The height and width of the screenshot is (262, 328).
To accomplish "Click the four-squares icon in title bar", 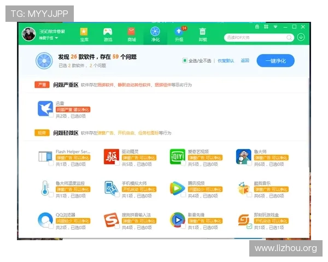I will point(266,27).
